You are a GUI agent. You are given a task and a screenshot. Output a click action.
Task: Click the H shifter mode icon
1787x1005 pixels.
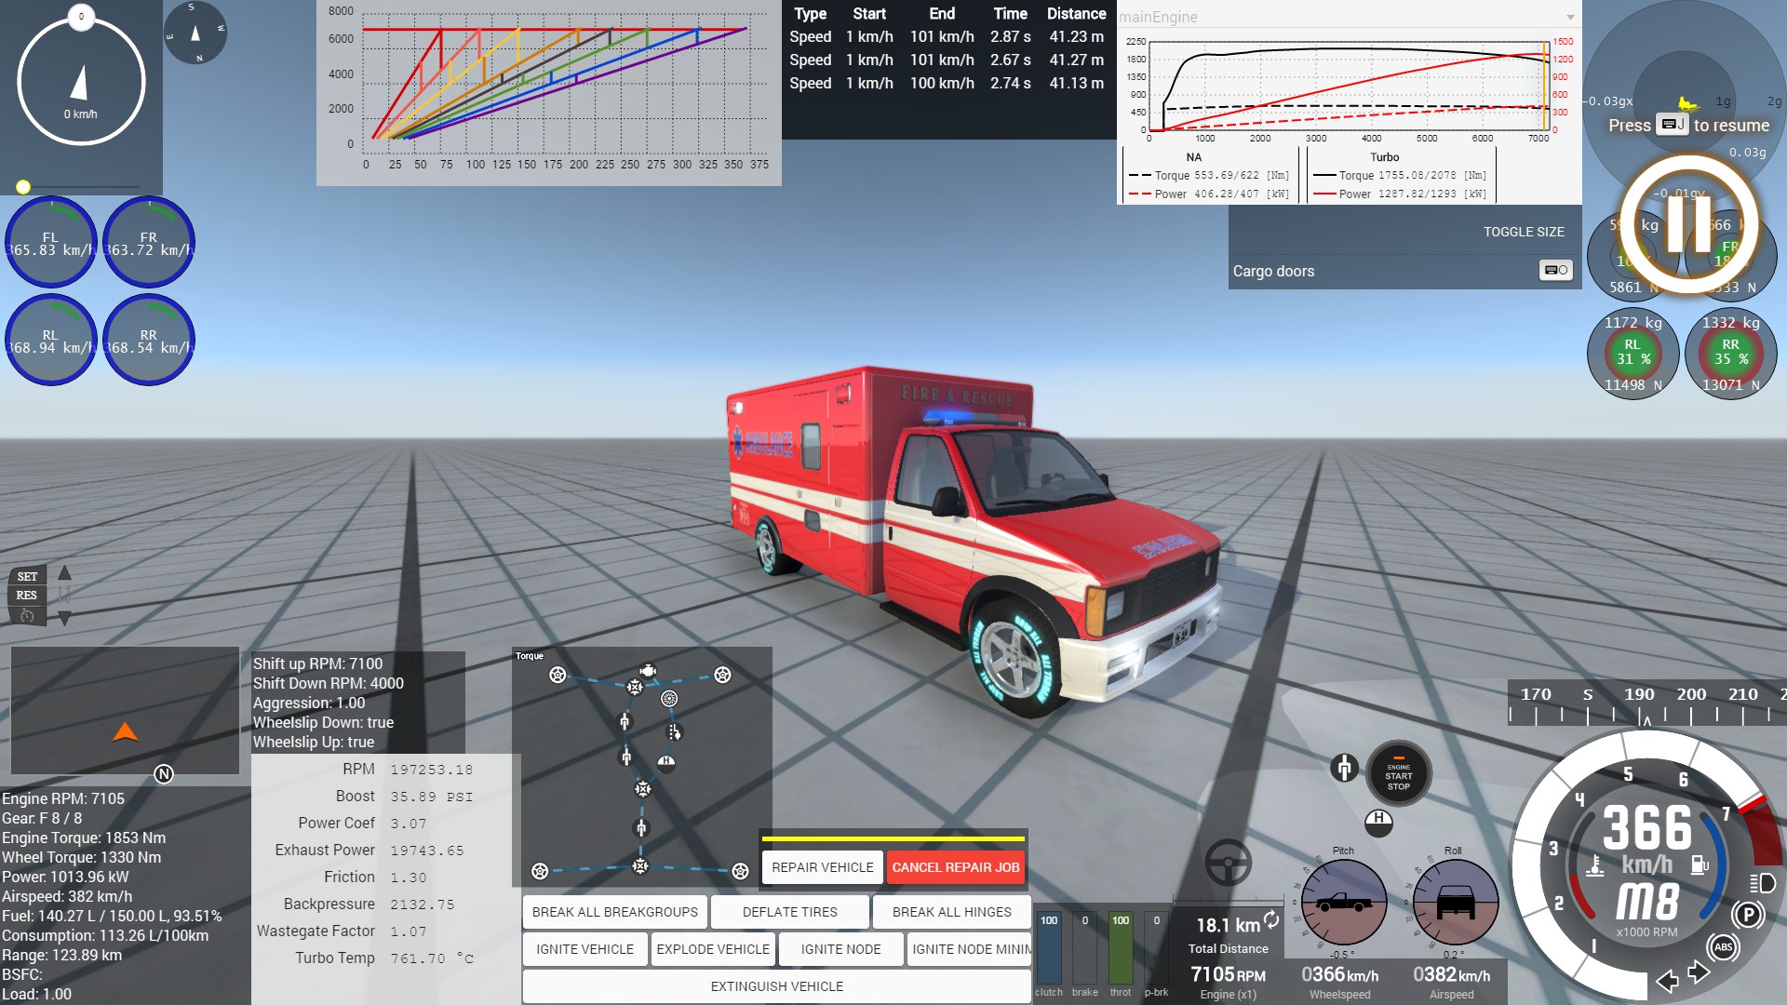point(1378,822)
